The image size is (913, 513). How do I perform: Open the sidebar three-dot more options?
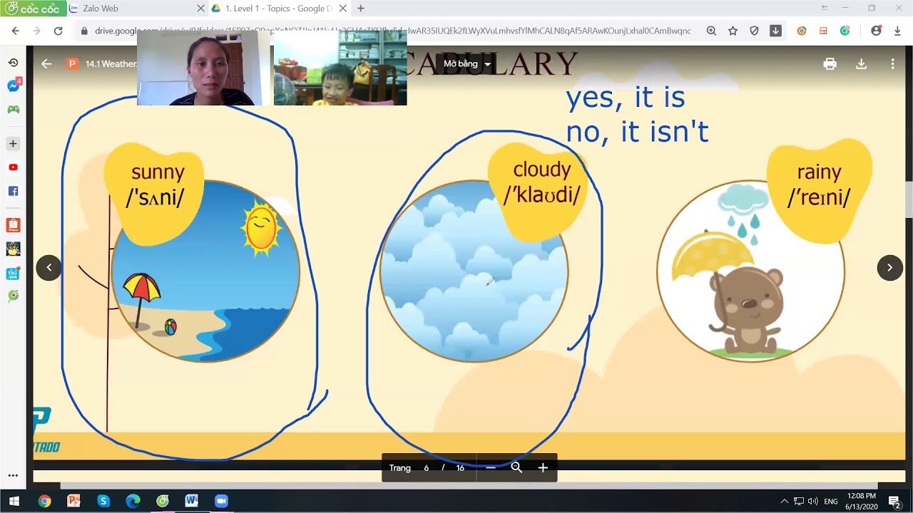pyautogui.click(x=13, y=475)
